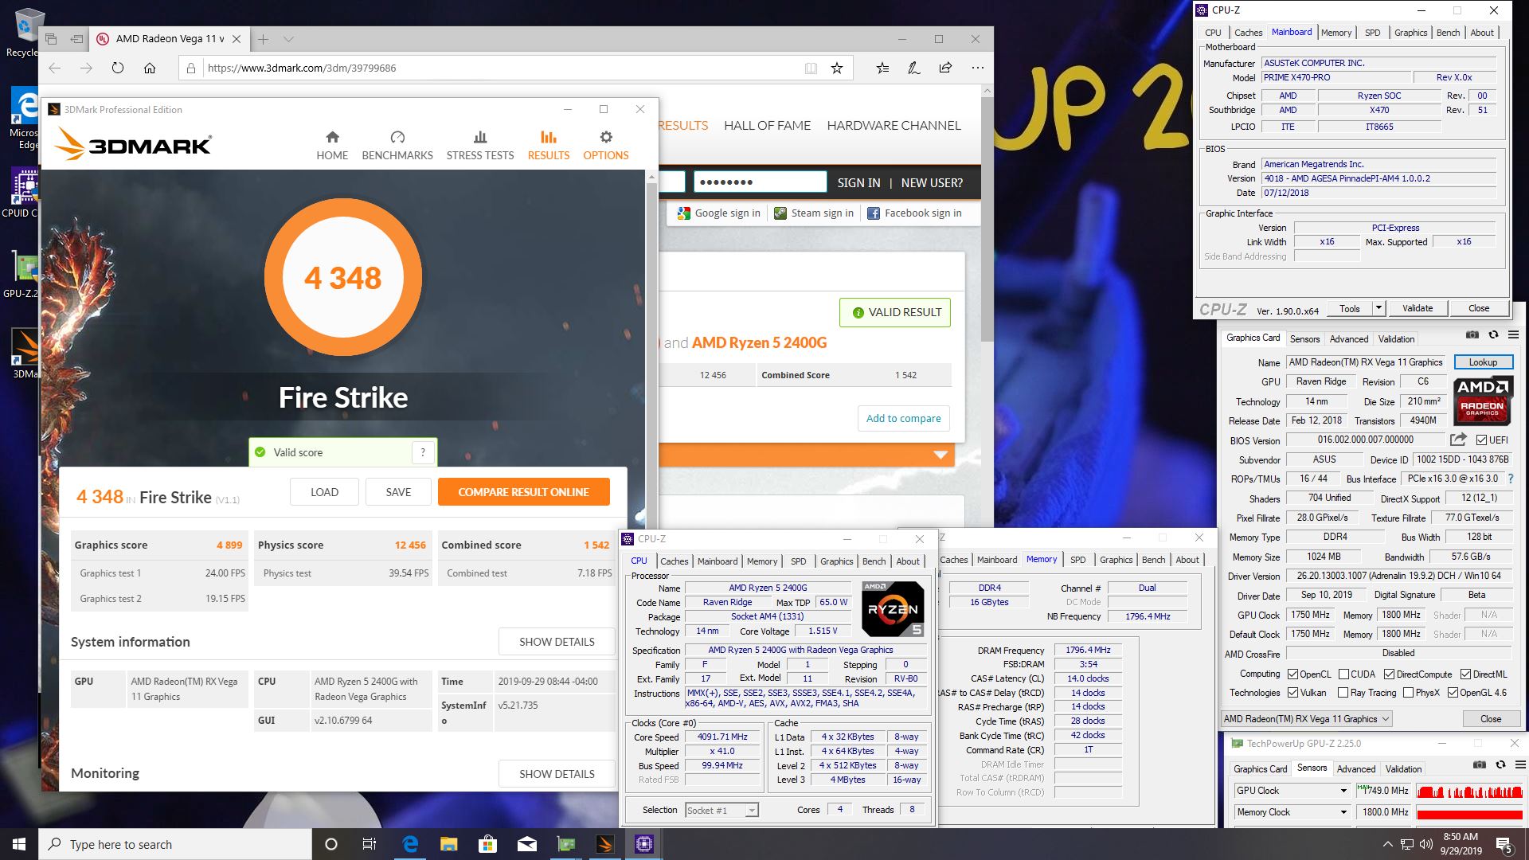Toggle the UEFI checkbox in GPU-Z
This screenshot has width=1529, height=860.
point(1481,440)
